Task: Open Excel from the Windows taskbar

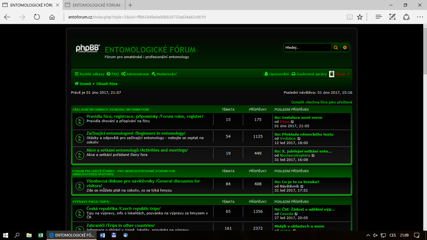Action: 40,235
